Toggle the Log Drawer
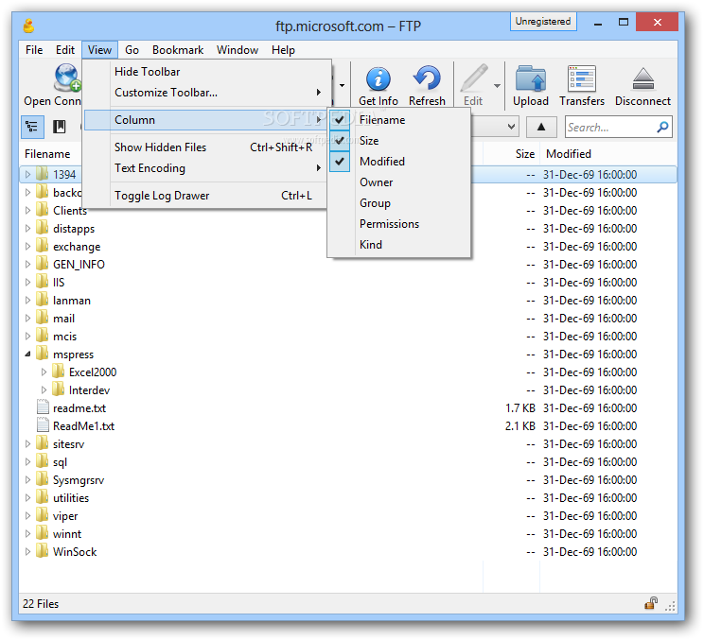Image resolution: width=704 pixels, height=640 pixels. (206, 196)
